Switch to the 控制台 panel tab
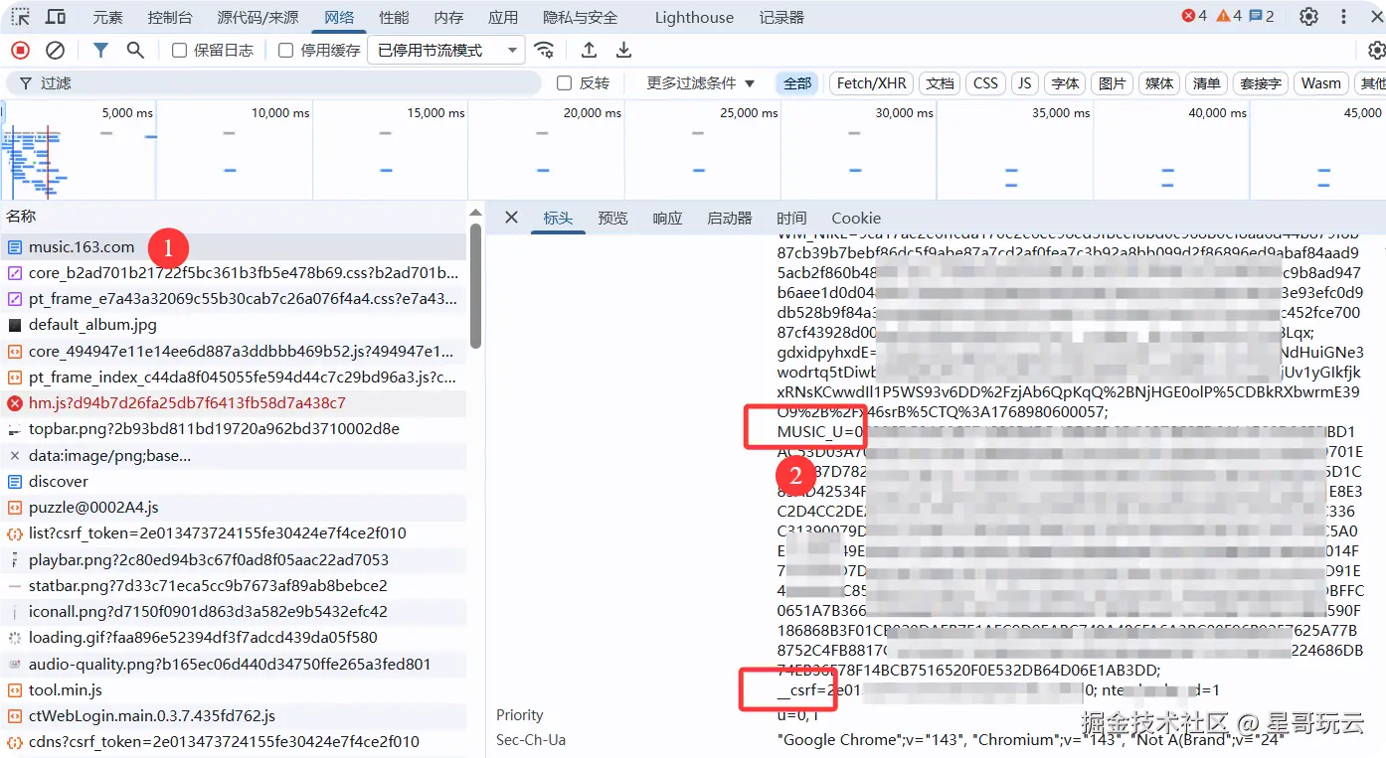This screenshot has width=1386, height=758. tap(170, 17)
